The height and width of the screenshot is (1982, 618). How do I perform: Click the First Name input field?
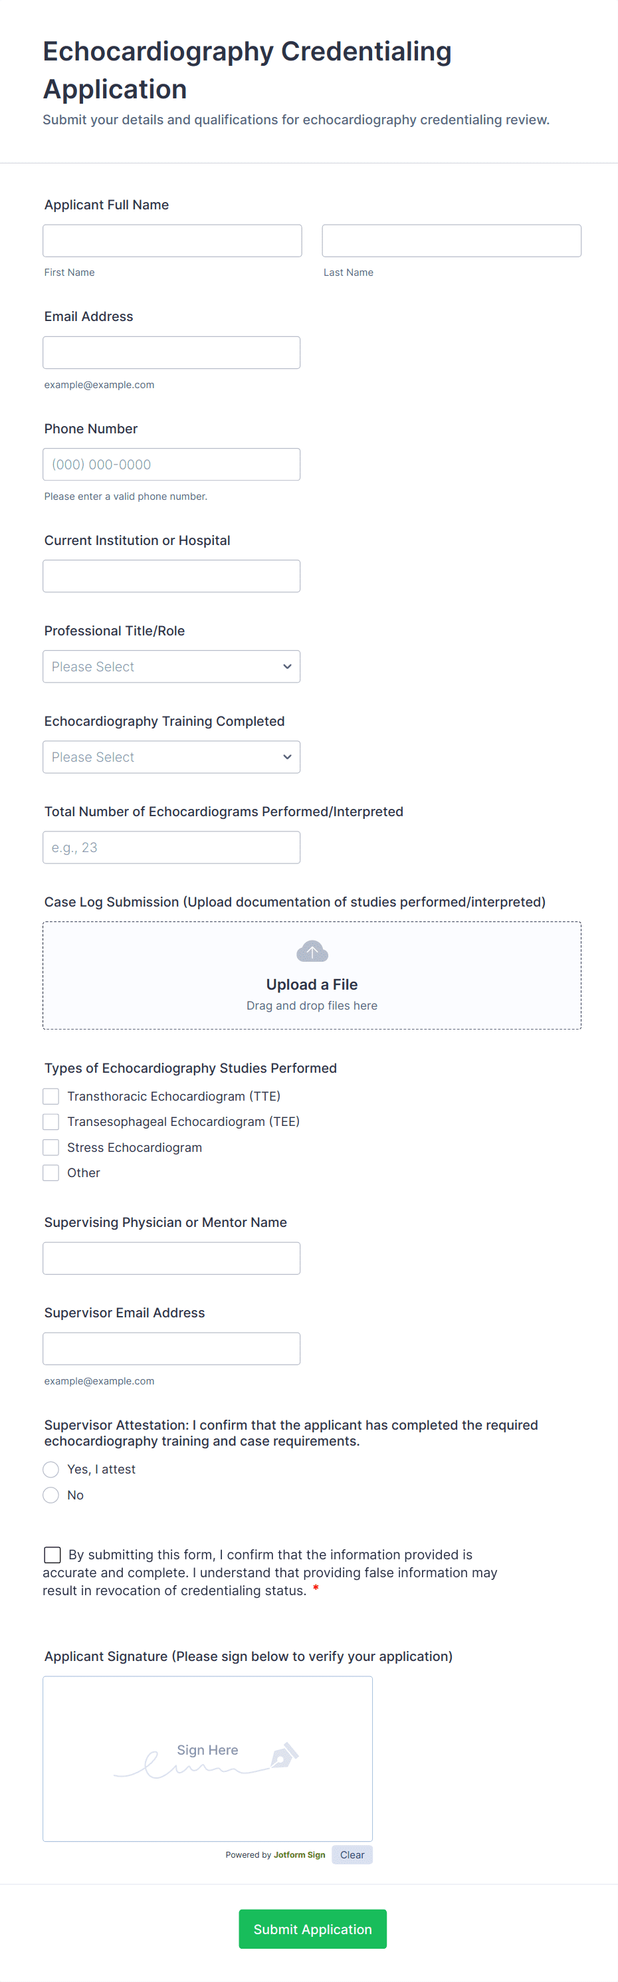(x=171, y=241)
